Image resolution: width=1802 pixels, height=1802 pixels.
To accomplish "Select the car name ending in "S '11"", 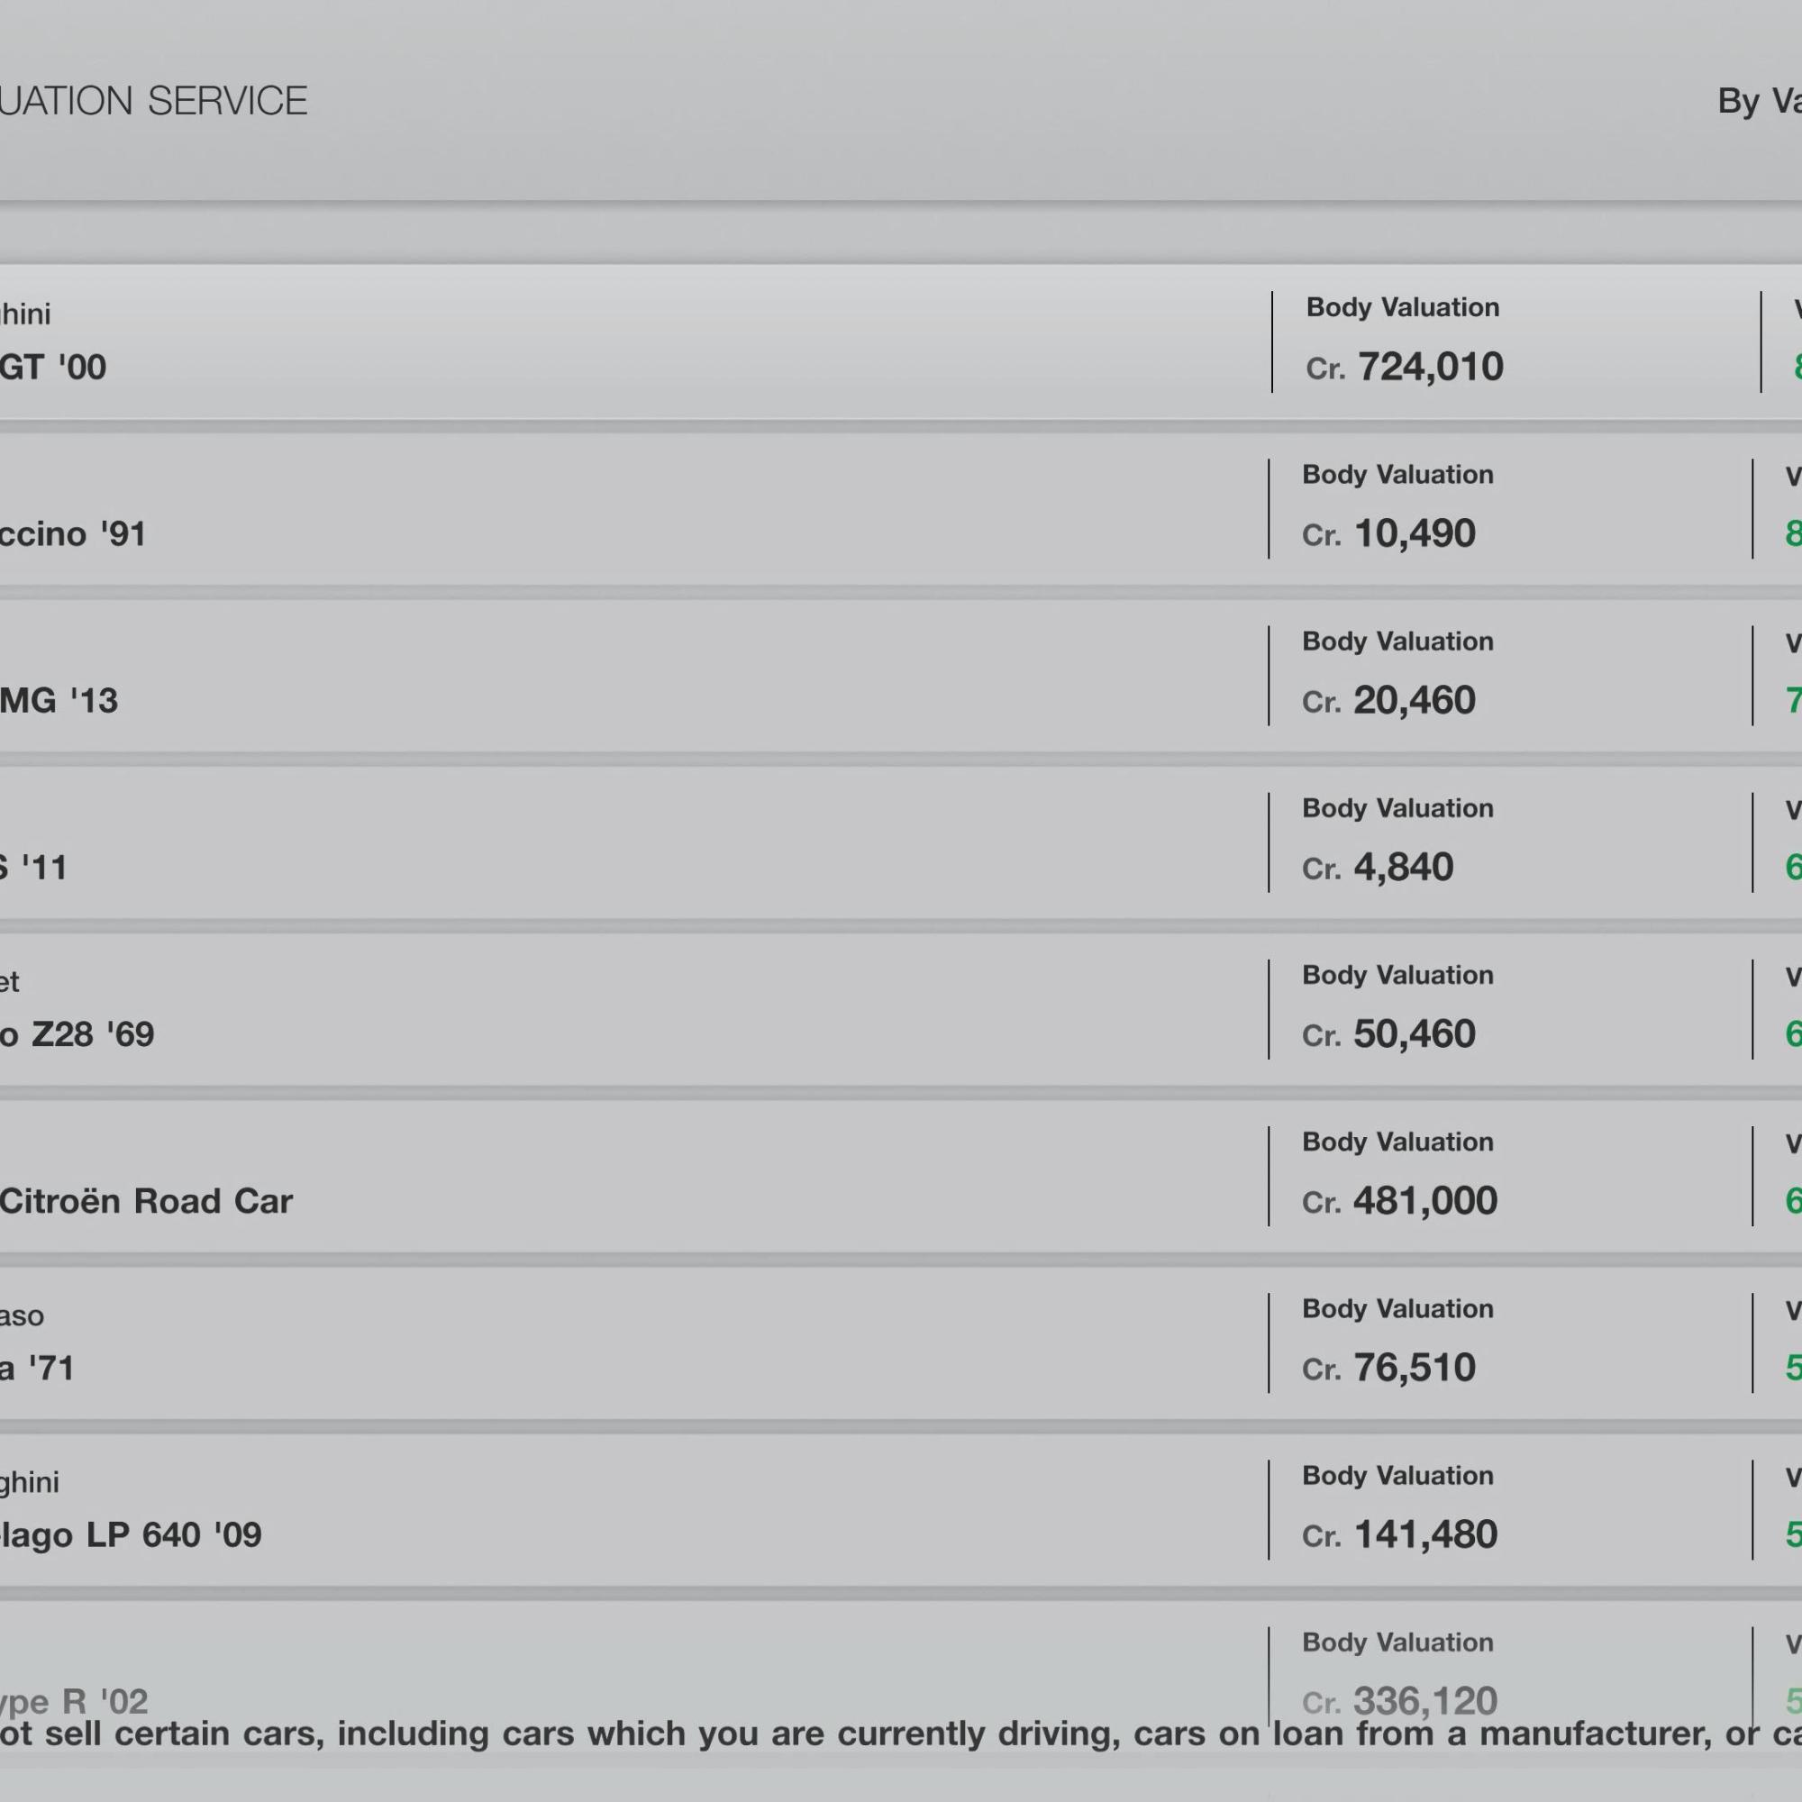I will (33, 868).
